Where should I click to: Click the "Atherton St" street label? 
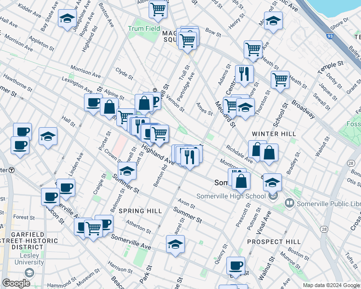139,227
